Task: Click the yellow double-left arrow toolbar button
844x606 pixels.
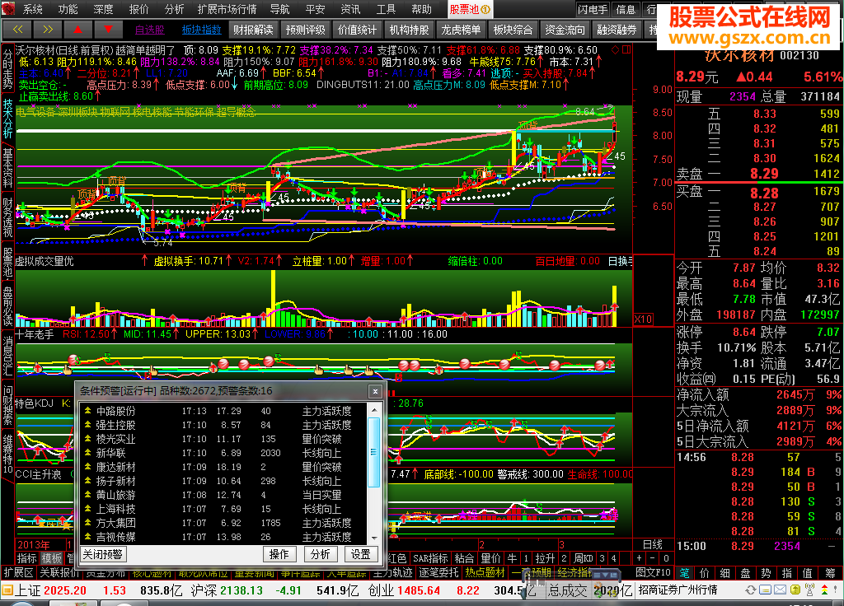Action: coord(17,30)
